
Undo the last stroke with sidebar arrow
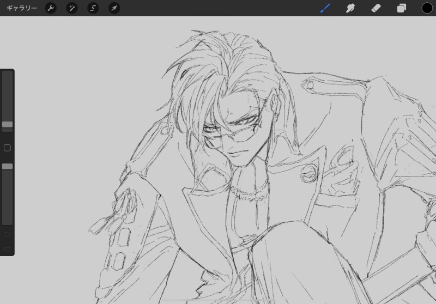7,234
